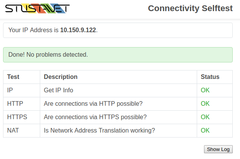240x159 pixels.
Task: Click 'Is Network Address Translation working?' text
Action: [100, 131]
